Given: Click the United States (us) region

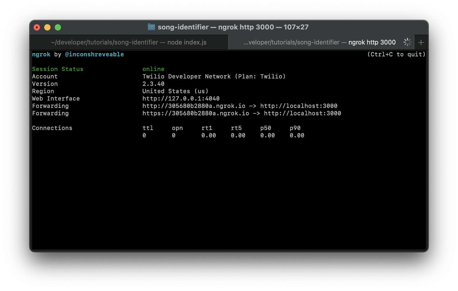Looking at the screenshot, I should (175, 91).
